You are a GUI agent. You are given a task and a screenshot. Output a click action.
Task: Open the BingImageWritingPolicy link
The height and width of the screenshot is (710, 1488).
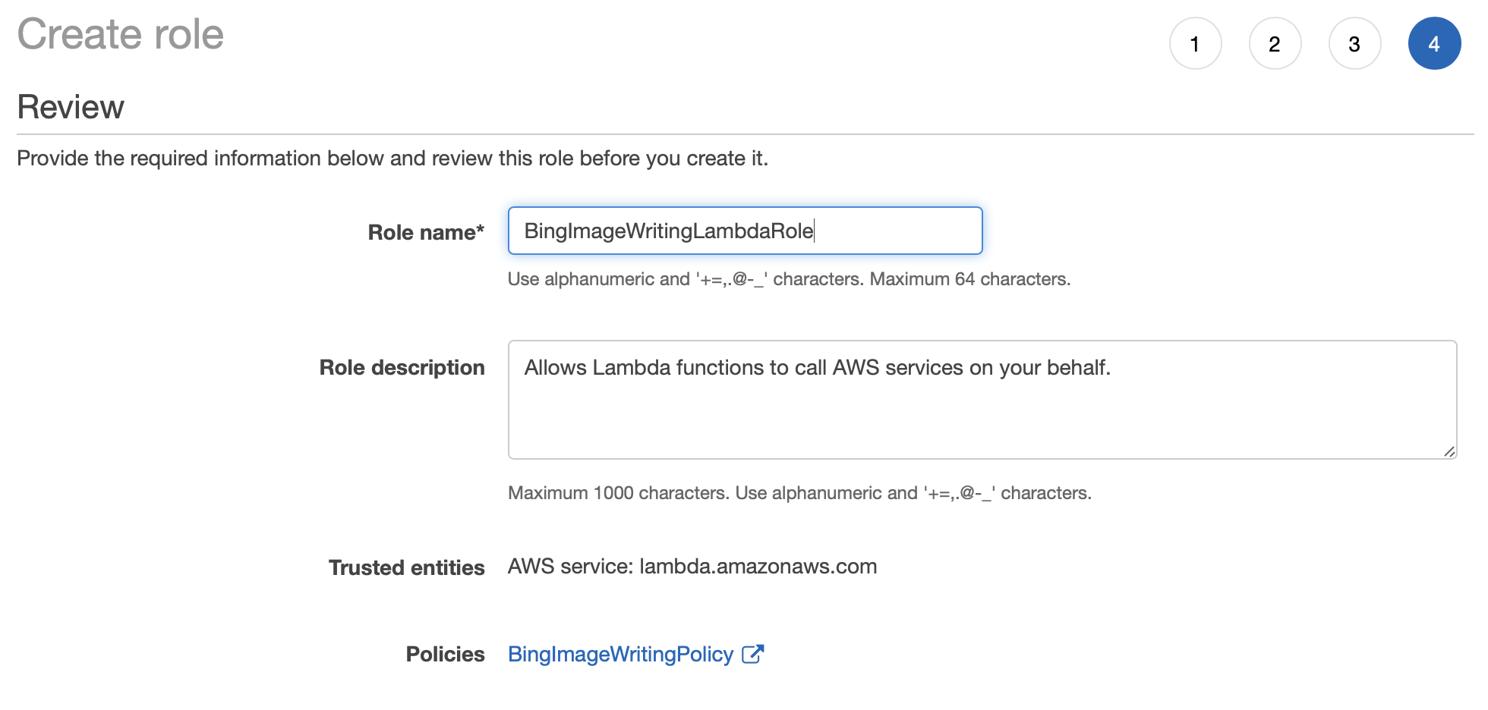[x=620, y=654]
